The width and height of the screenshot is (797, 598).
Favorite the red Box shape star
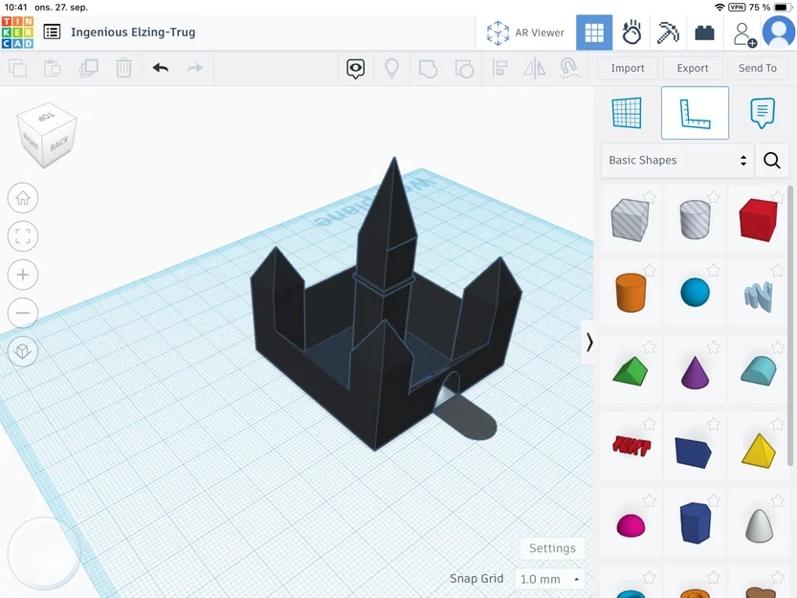point(777,196)
